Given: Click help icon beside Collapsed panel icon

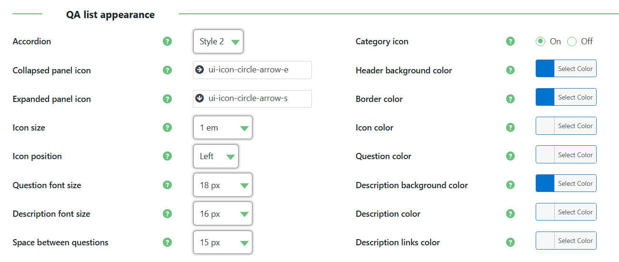Looking at the screenshot, I should coord(167,70).
